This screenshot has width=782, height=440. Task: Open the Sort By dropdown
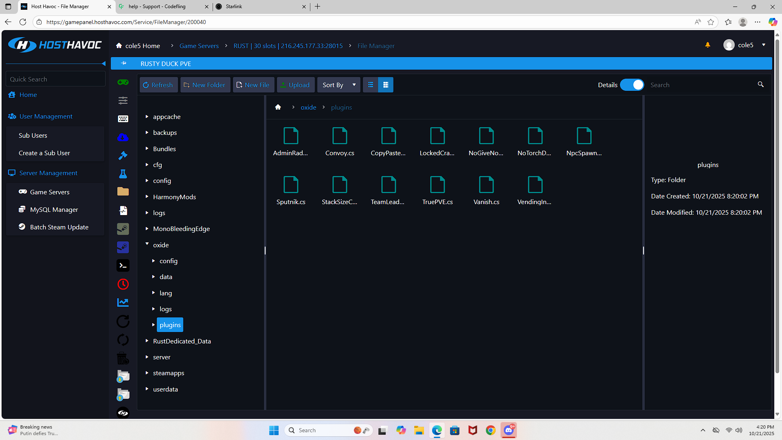(339, 85)
